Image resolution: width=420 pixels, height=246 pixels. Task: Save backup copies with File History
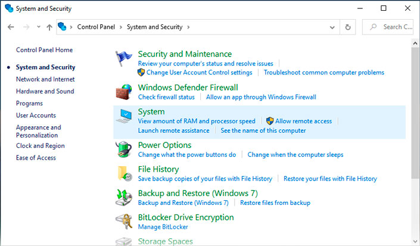click(x=205, y=179)
